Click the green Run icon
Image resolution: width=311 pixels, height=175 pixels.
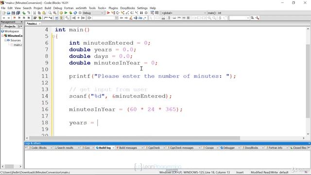(x=66, y=13)
